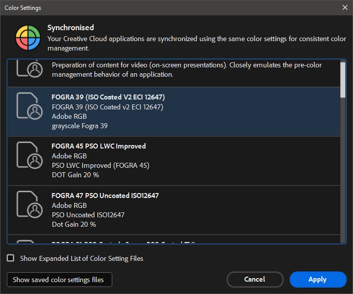
Task: Select FOGRA 45 PSO LWC Improved title
Action: point(98,146)
